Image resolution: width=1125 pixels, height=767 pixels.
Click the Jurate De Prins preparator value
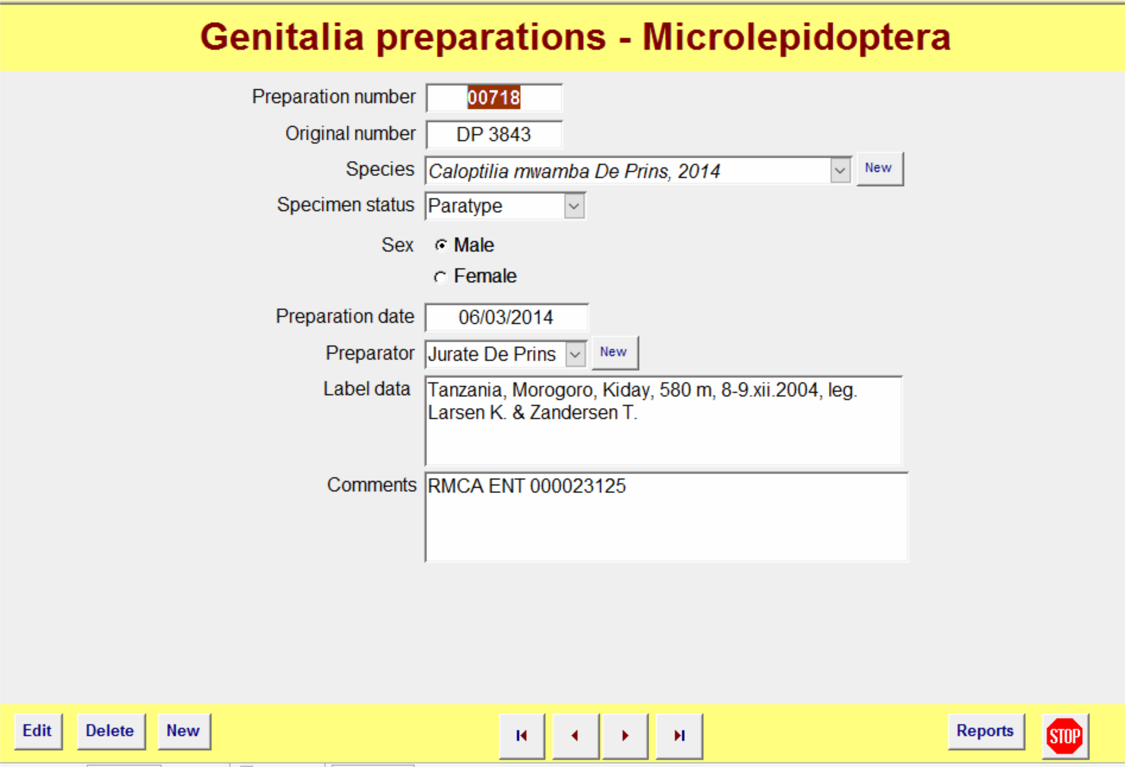492,354
